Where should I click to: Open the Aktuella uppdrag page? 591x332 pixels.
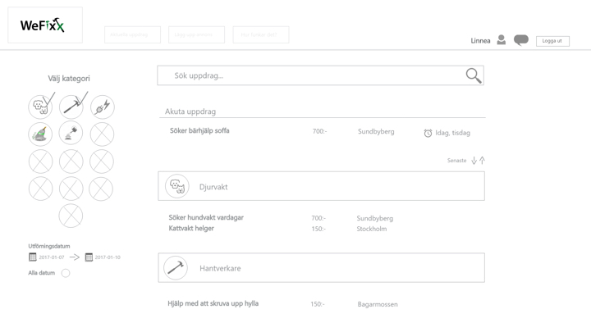pyautogui.click(x=132, y=34)
